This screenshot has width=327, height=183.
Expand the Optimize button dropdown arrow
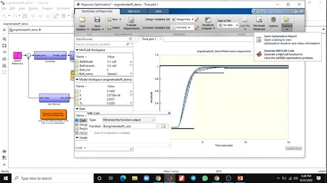(x=287, y=29)
